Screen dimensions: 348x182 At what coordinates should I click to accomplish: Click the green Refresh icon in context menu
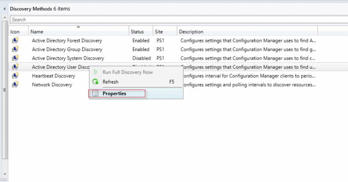coord(95,82)
